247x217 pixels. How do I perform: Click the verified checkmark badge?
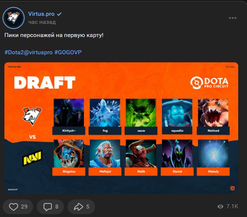coord(59,14)
